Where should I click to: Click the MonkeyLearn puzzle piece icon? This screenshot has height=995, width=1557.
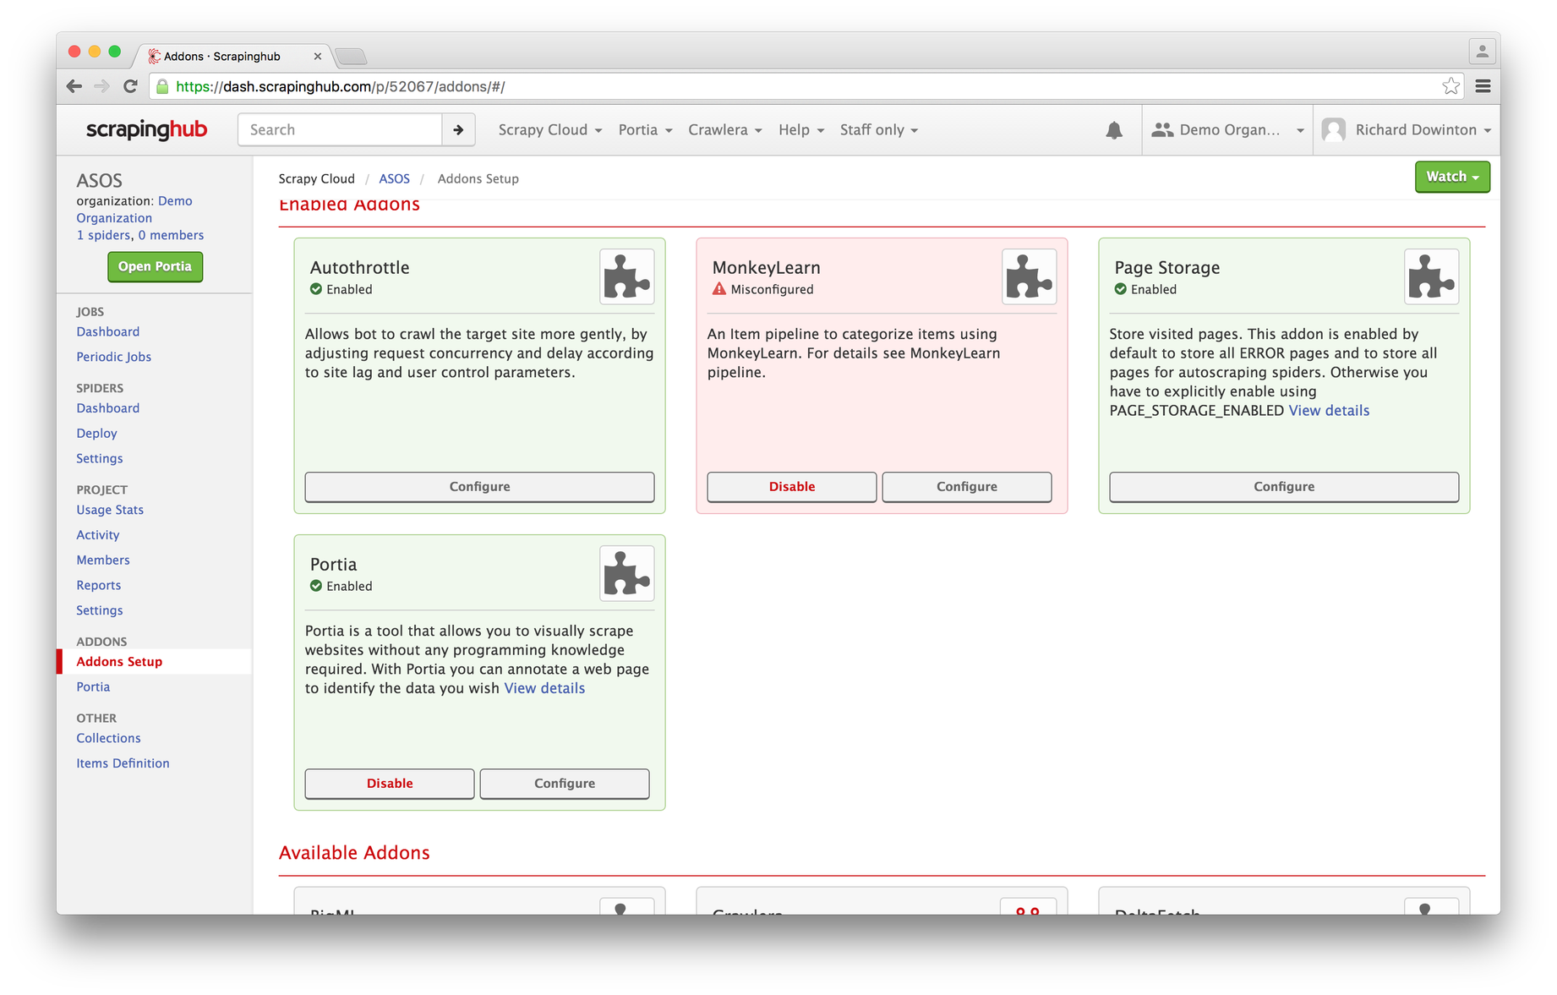coord(1030,276)
